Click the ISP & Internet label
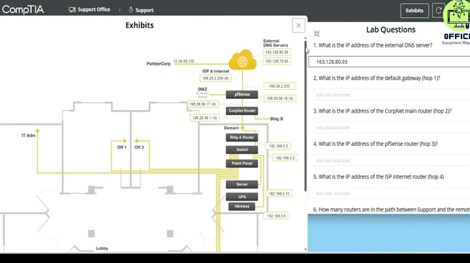 point(216,71)
